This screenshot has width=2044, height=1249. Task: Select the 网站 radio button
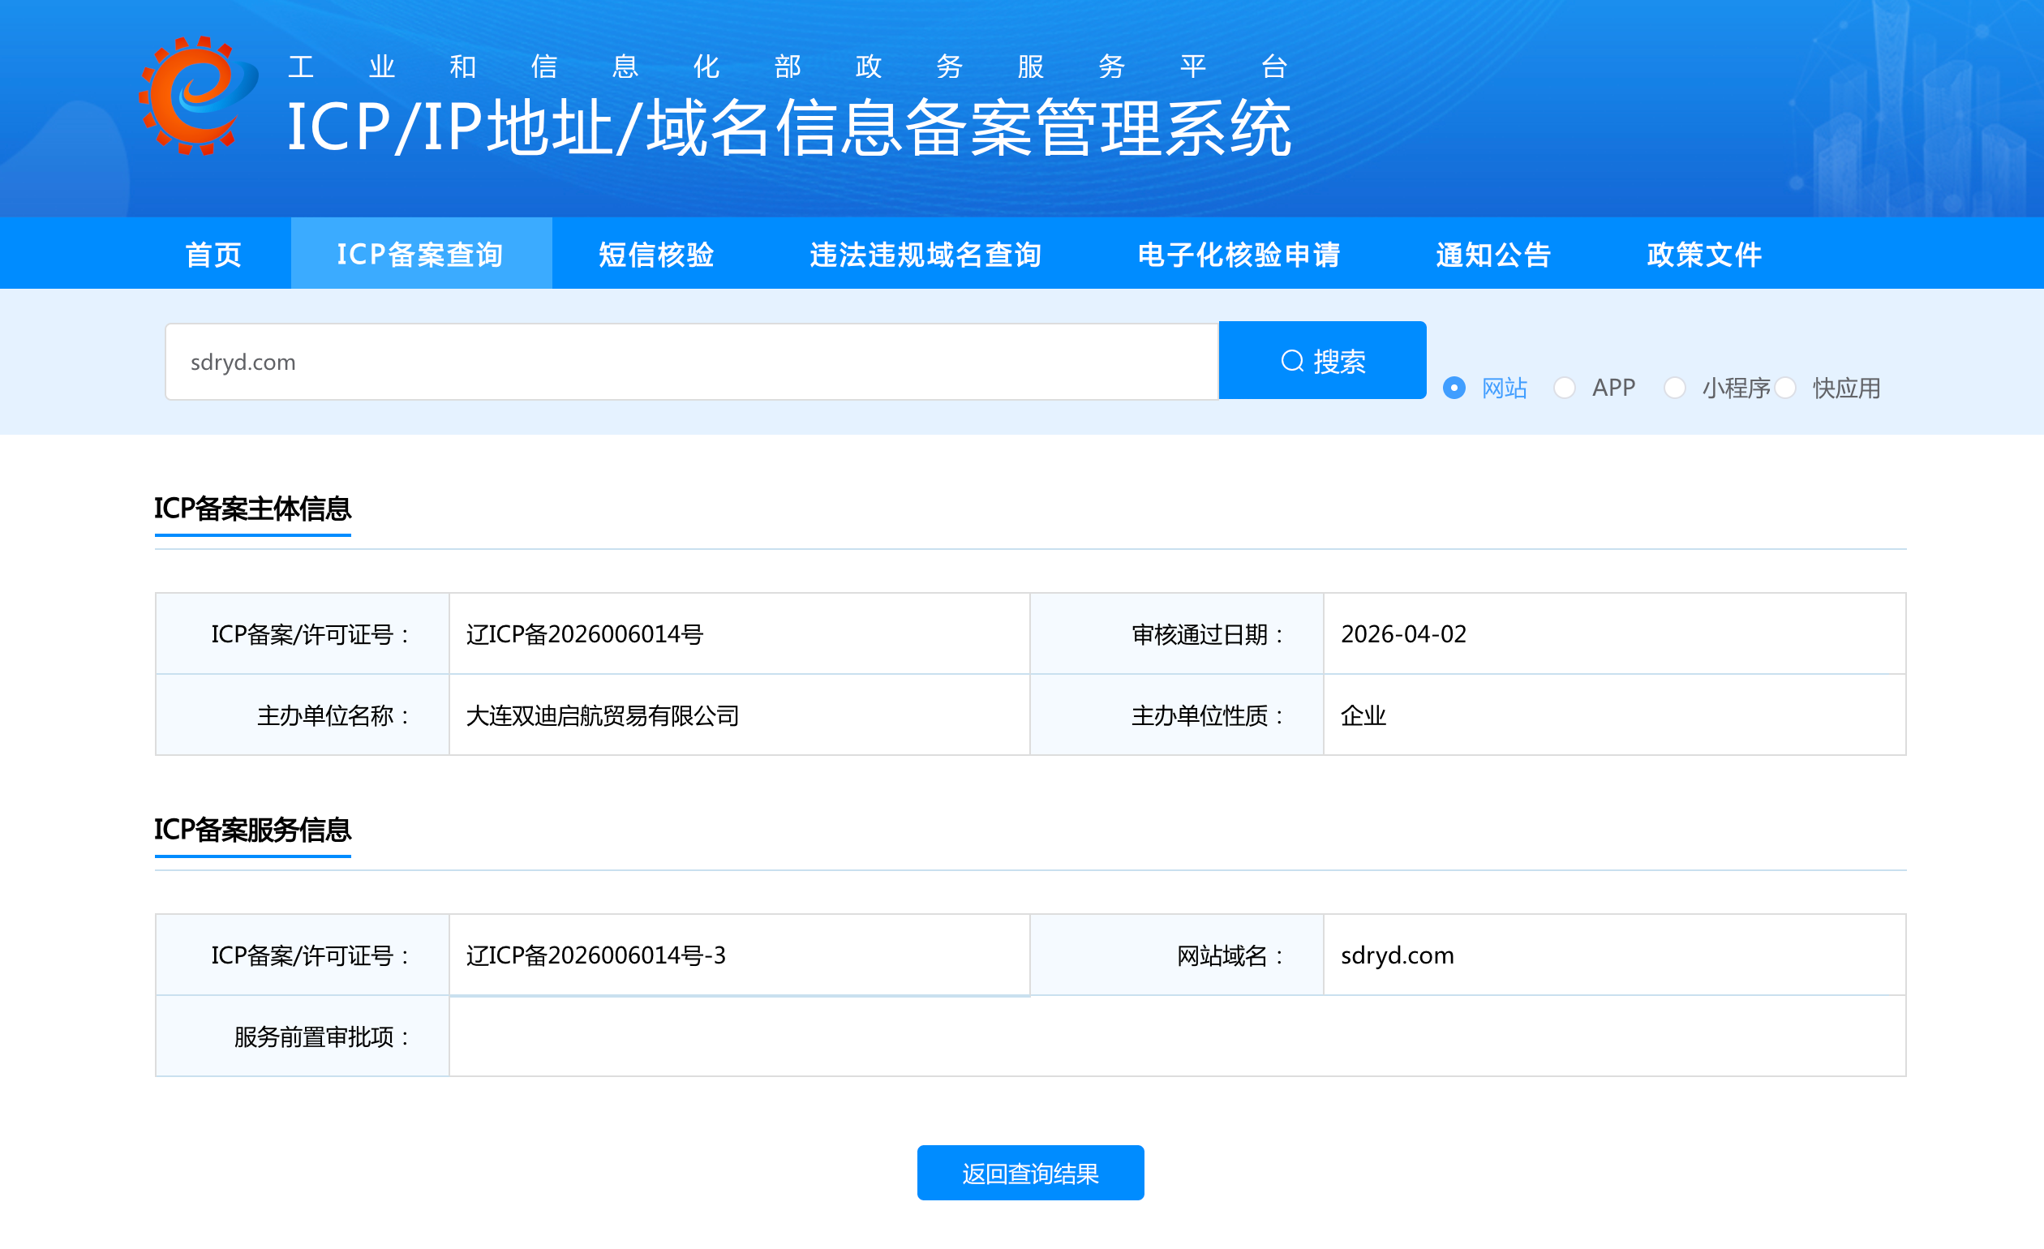point(1454,388)
